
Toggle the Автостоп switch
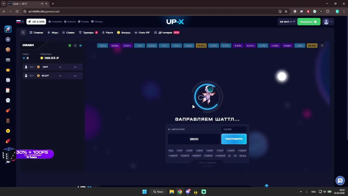click(x=169, y=129)
